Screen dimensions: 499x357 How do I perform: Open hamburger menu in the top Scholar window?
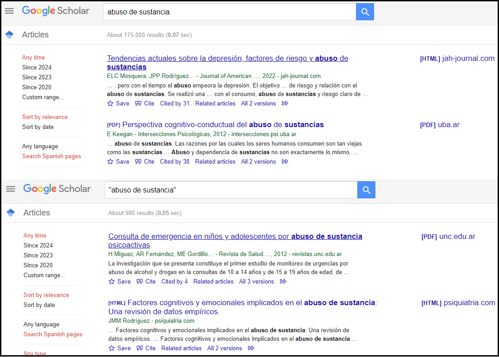tap(9, 11)
